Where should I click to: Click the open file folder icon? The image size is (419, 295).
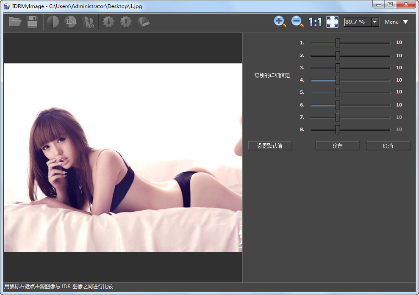pyautogui.click(x=15, y=22)
